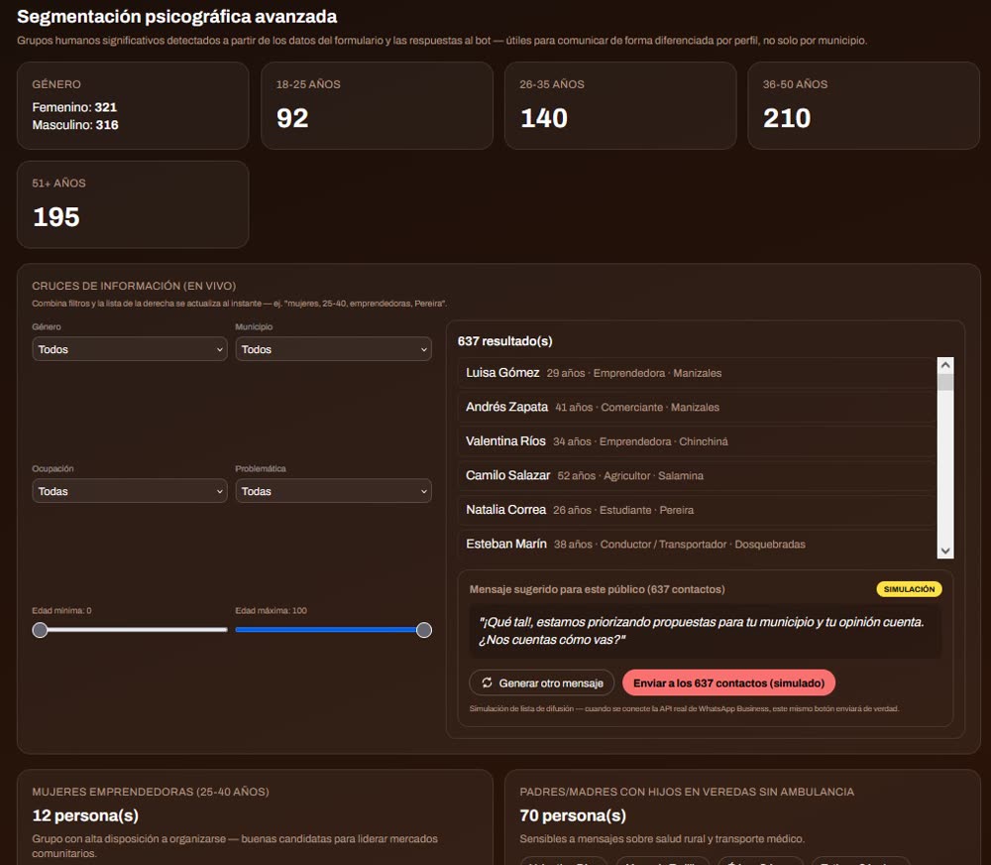Click the Edad mínima slider handle

coord(40,630)
